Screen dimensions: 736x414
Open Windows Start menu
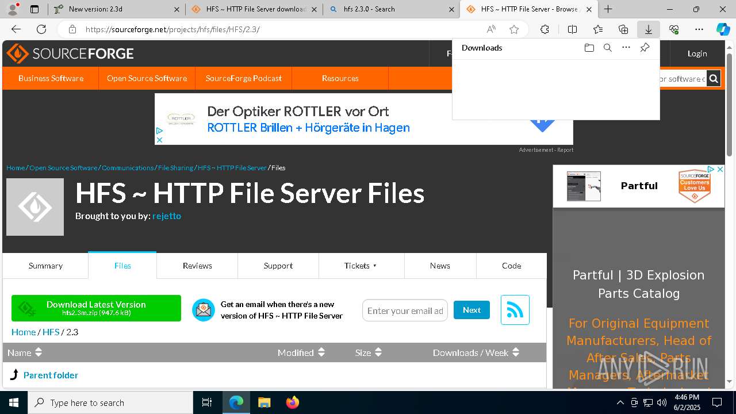(x=13, y=402)
